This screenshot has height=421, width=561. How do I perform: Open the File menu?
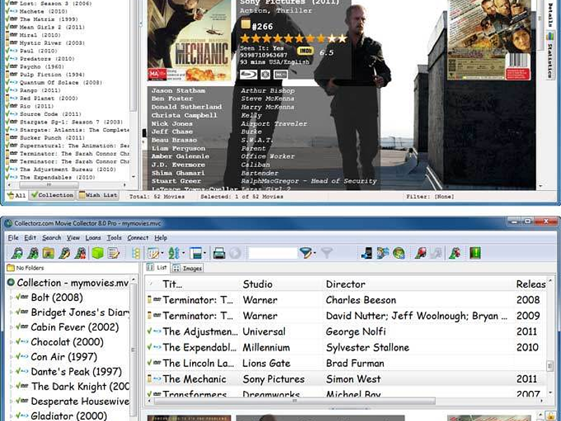pyautogui.click(x=13, y=238)
